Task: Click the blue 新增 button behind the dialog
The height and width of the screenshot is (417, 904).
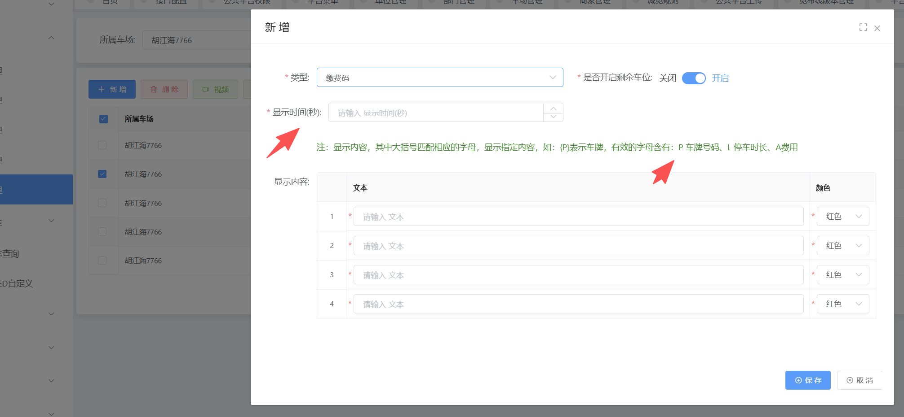Action: [x=112, y=89]
